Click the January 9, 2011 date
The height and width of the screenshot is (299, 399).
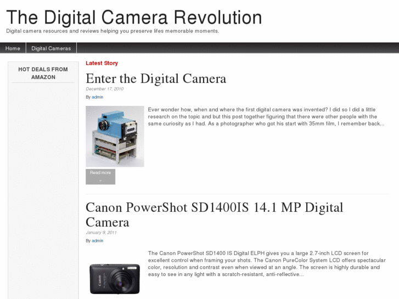(x=102, y=232)
